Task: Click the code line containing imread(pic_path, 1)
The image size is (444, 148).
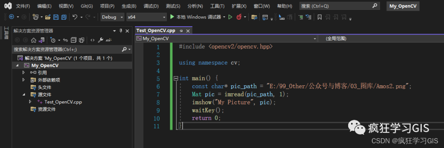Action: pyautogui.click(x=240, y=94)
